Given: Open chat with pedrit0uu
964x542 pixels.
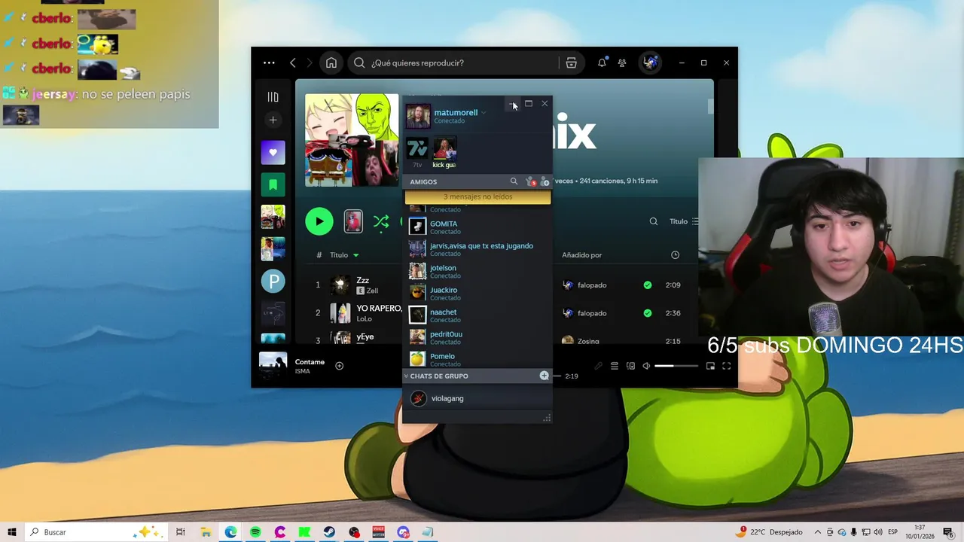Looking at the screenshot, I should tap(477, 337).
